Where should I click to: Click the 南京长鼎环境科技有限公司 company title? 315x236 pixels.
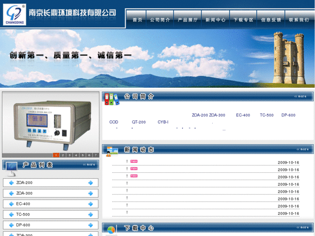tap(72, 13)
